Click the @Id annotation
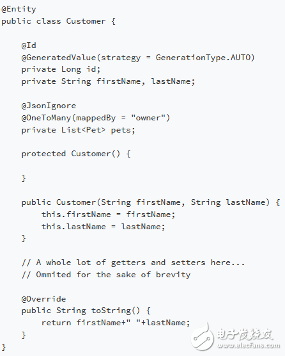 29,45
